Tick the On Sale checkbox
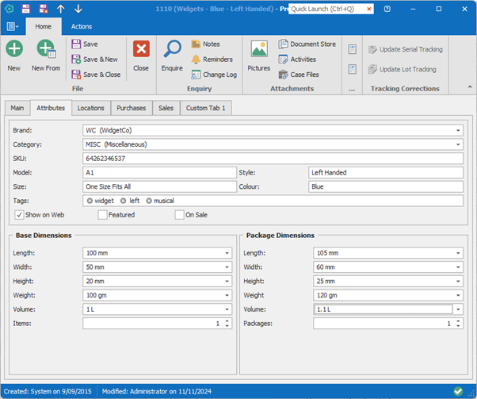The image size is (477, 399). click(x=179, y=215)
